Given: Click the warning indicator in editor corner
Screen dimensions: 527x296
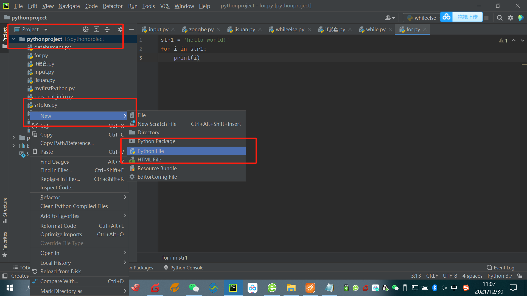Looking at the screenshot, I should [503, 40].
